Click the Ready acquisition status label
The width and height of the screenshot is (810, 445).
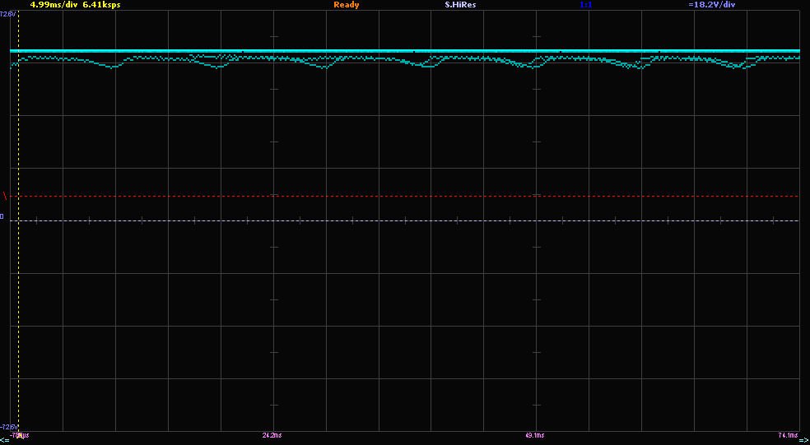coord(346,5)
